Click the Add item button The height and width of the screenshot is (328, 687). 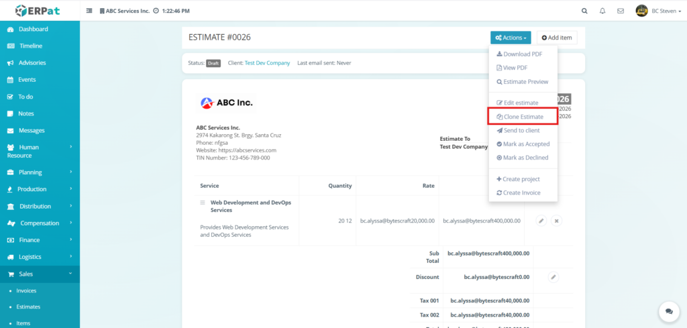pos(556,38)
